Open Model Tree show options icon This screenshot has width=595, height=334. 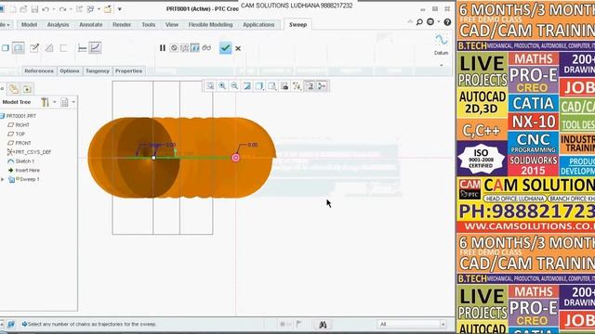[x=64, y=102]
